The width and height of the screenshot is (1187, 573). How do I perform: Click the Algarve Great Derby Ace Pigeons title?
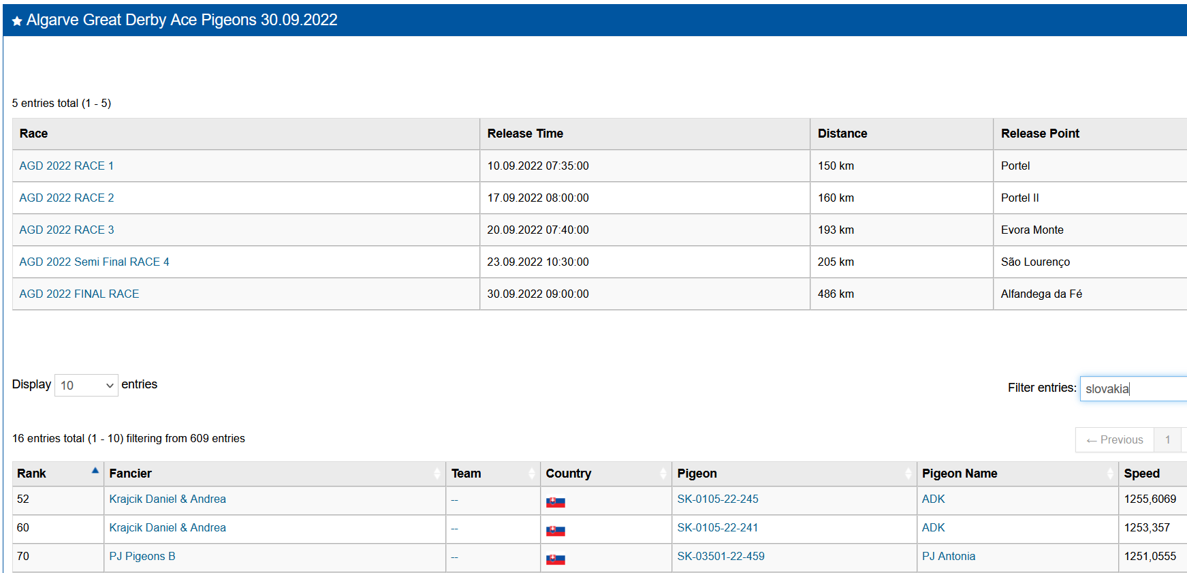tap(182, 20)
